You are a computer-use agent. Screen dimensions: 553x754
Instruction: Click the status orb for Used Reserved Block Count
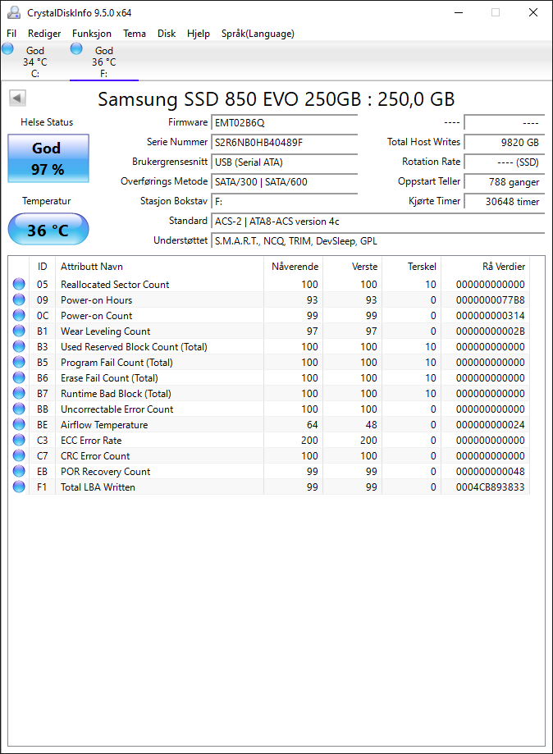click(x=19, y=346)
